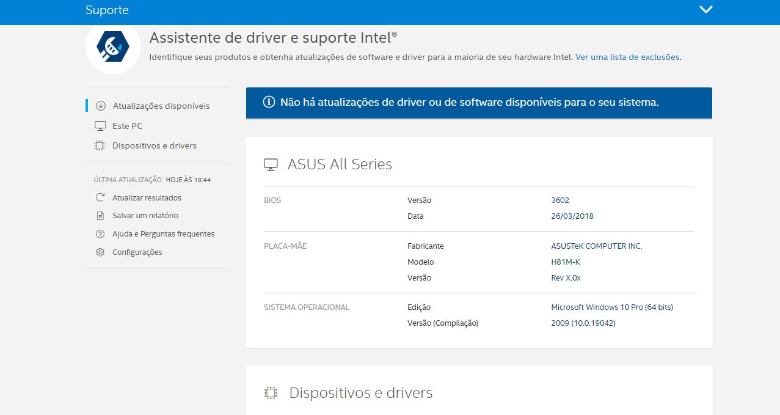This screenshot has width=780, height=415.
Task: Click the Intel Driver Assistant logo icon
Action: point(113,46)
